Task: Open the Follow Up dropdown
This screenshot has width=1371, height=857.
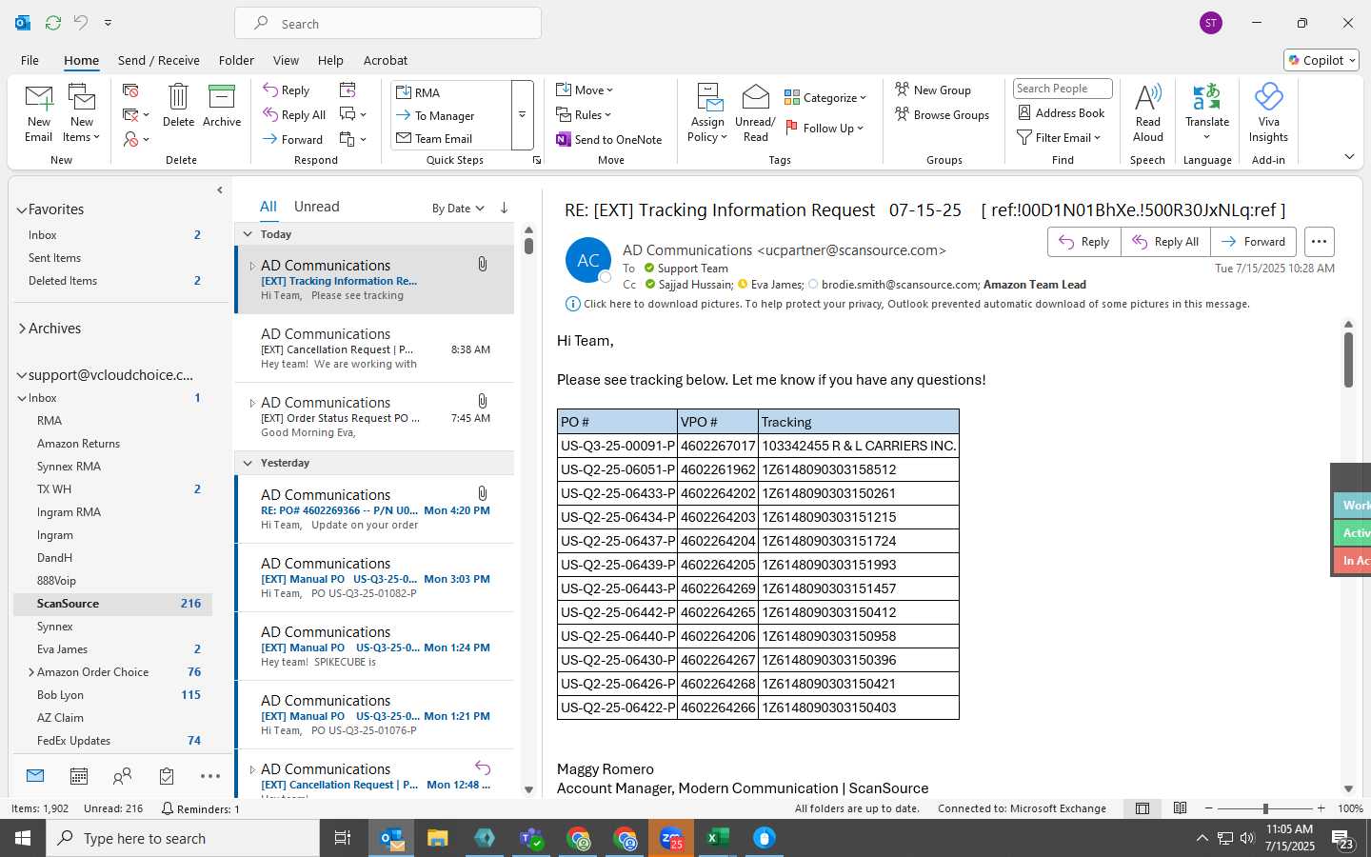Action: [825, 128]
